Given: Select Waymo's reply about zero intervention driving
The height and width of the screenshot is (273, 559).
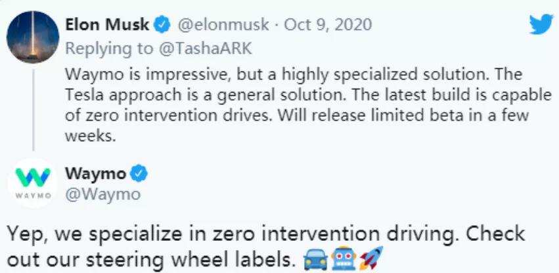Looking at the screenshot, I should pos(263,244).
